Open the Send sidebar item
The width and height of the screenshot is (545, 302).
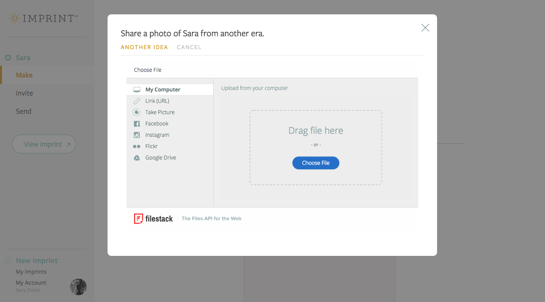tap(23, 112)
